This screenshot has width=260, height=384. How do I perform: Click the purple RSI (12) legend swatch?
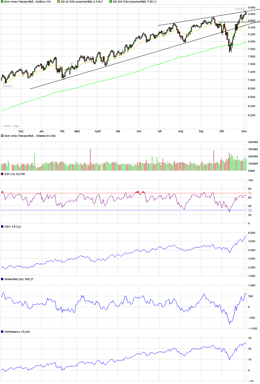[x=2, y=174]
